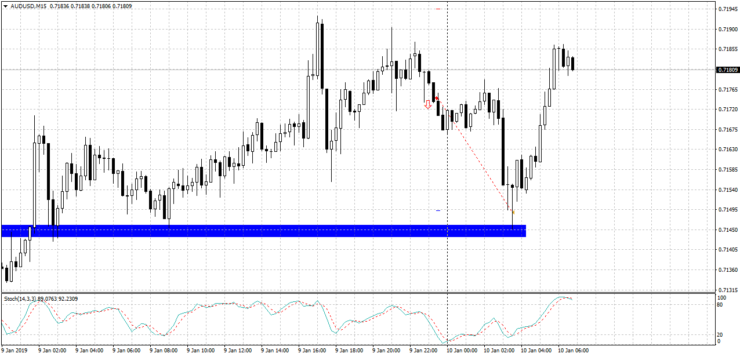Click the 0.71405 price level label
740x357 pixels.
(x=728, y=250)
